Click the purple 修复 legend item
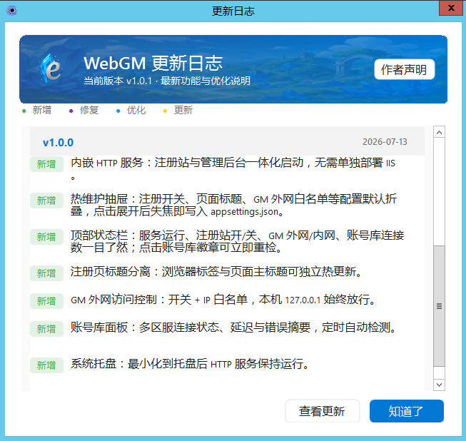 (83, 110)
